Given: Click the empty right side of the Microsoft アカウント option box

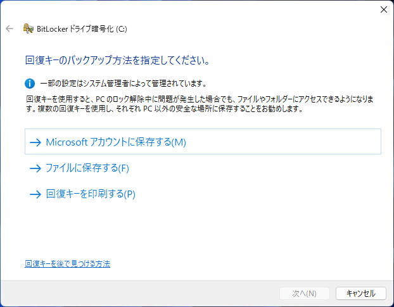Looking at the screenshot, I should click(304, 142).
